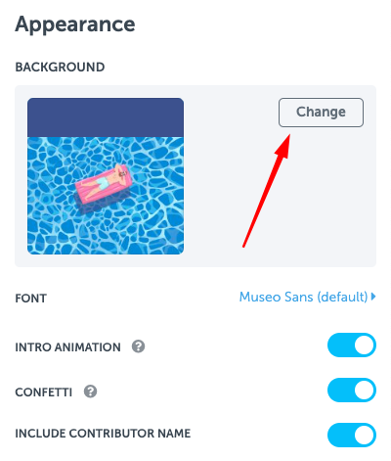This screenshot has height=461, width=391.
Task: Click the Intro Animation help question-mark icon
Action: click(138, 346)
